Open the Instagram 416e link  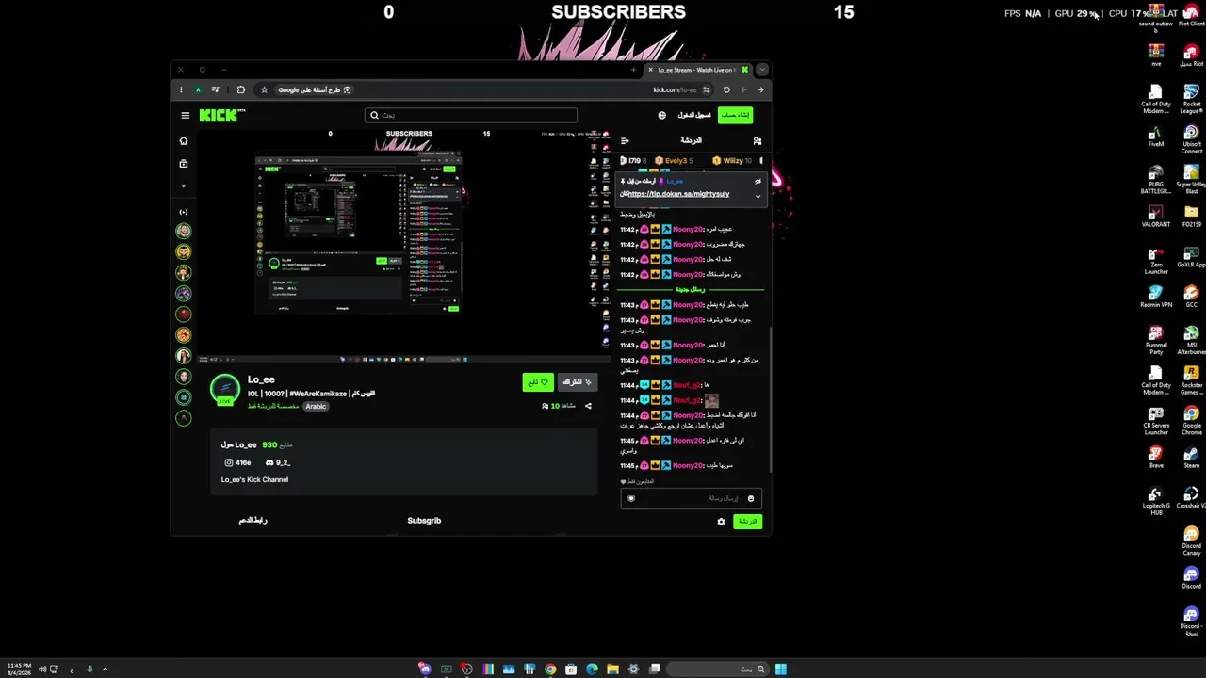[237, 462]
